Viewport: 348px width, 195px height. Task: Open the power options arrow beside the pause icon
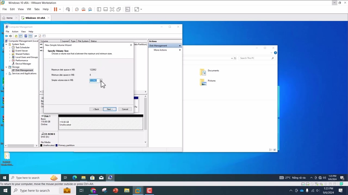click(x=60, y=9)
